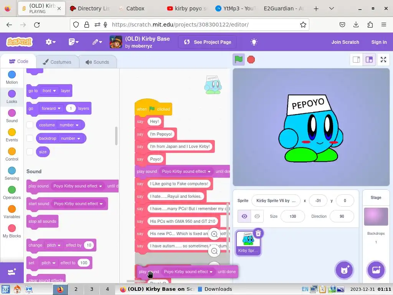Screen dimensions: 393x295
Task: Select the Variables block category
Action: [12, 212]
